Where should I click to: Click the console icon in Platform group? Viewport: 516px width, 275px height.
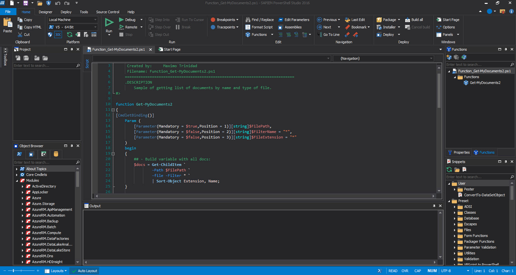pyautogui.click(x=94, y=35)
